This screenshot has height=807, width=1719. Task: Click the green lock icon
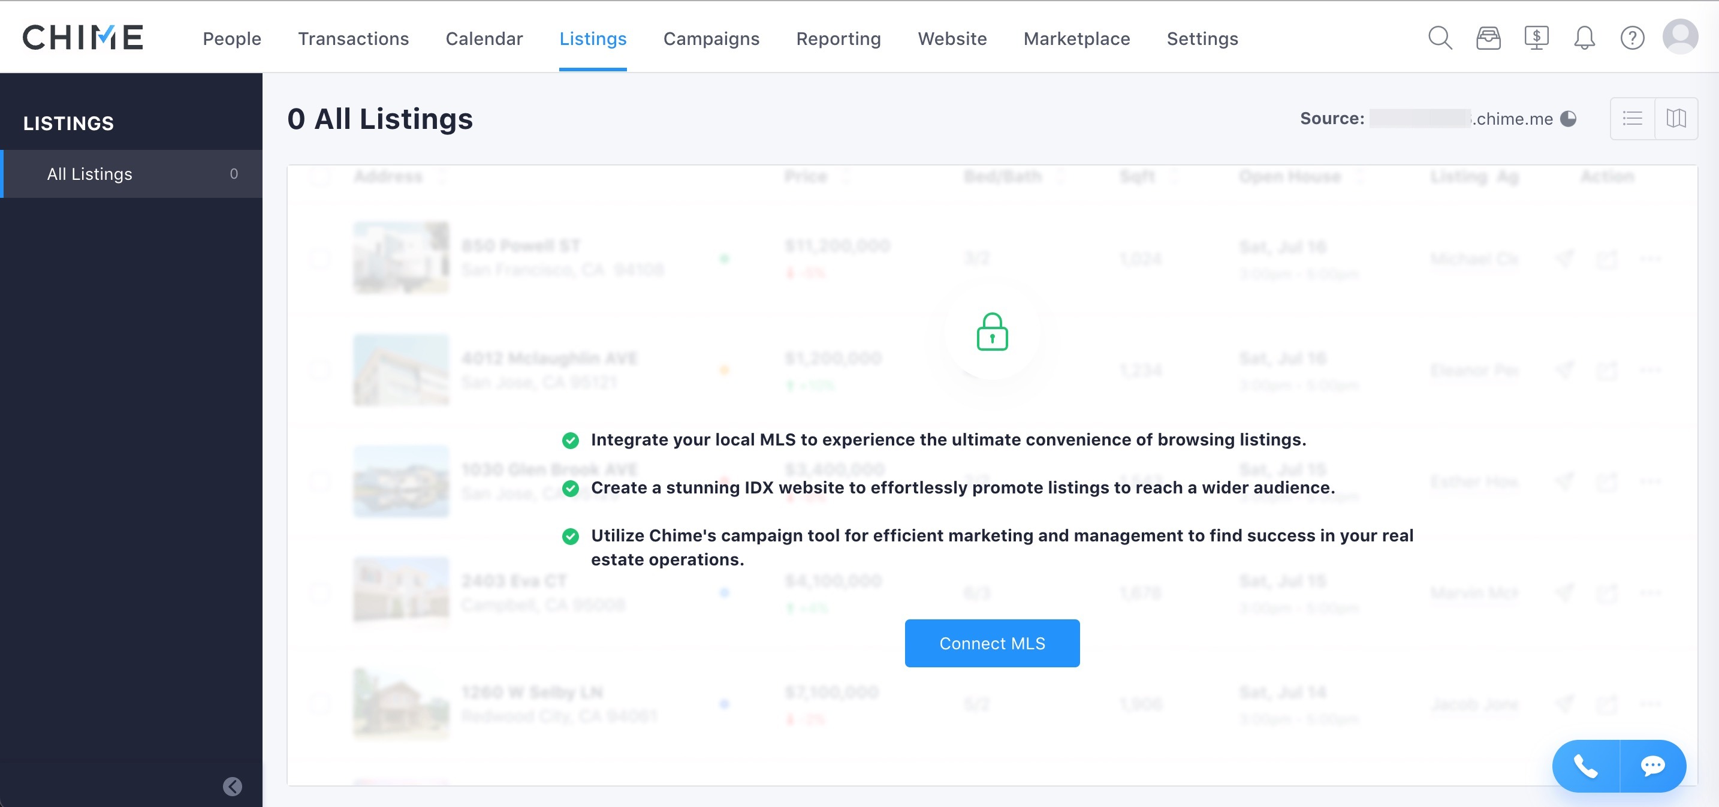point(993,332)
